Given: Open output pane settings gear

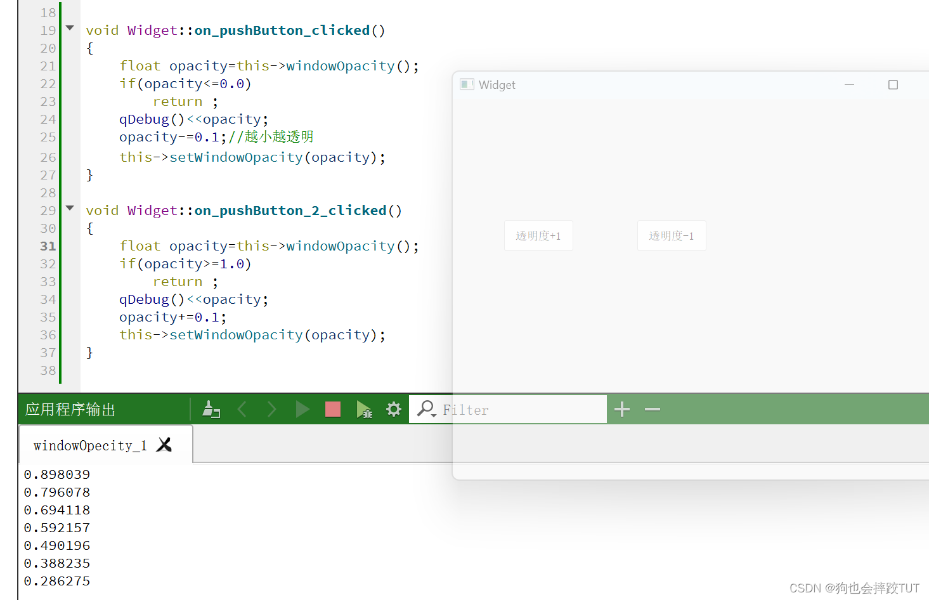Looking at the screenshot, I should coord(394,410).
